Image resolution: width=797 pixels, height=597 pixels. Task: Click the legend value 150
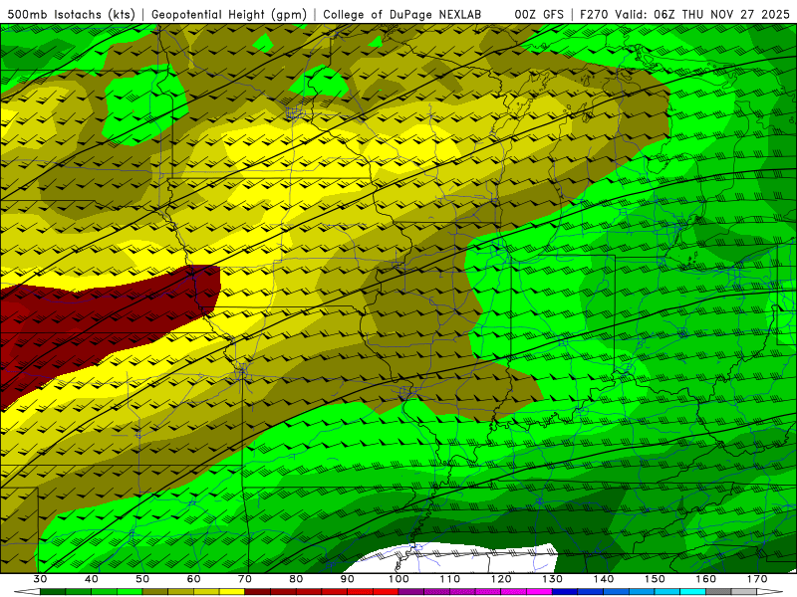(x=655, y=579)
